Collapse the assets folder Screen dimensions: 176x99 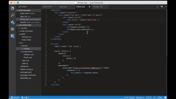(x=29, y=46)
